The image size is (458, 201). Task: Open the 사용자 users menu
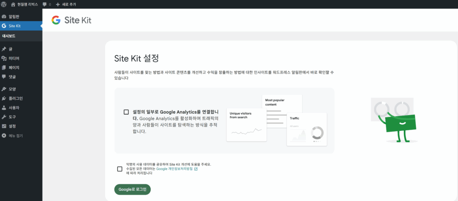tap(21, 108)
